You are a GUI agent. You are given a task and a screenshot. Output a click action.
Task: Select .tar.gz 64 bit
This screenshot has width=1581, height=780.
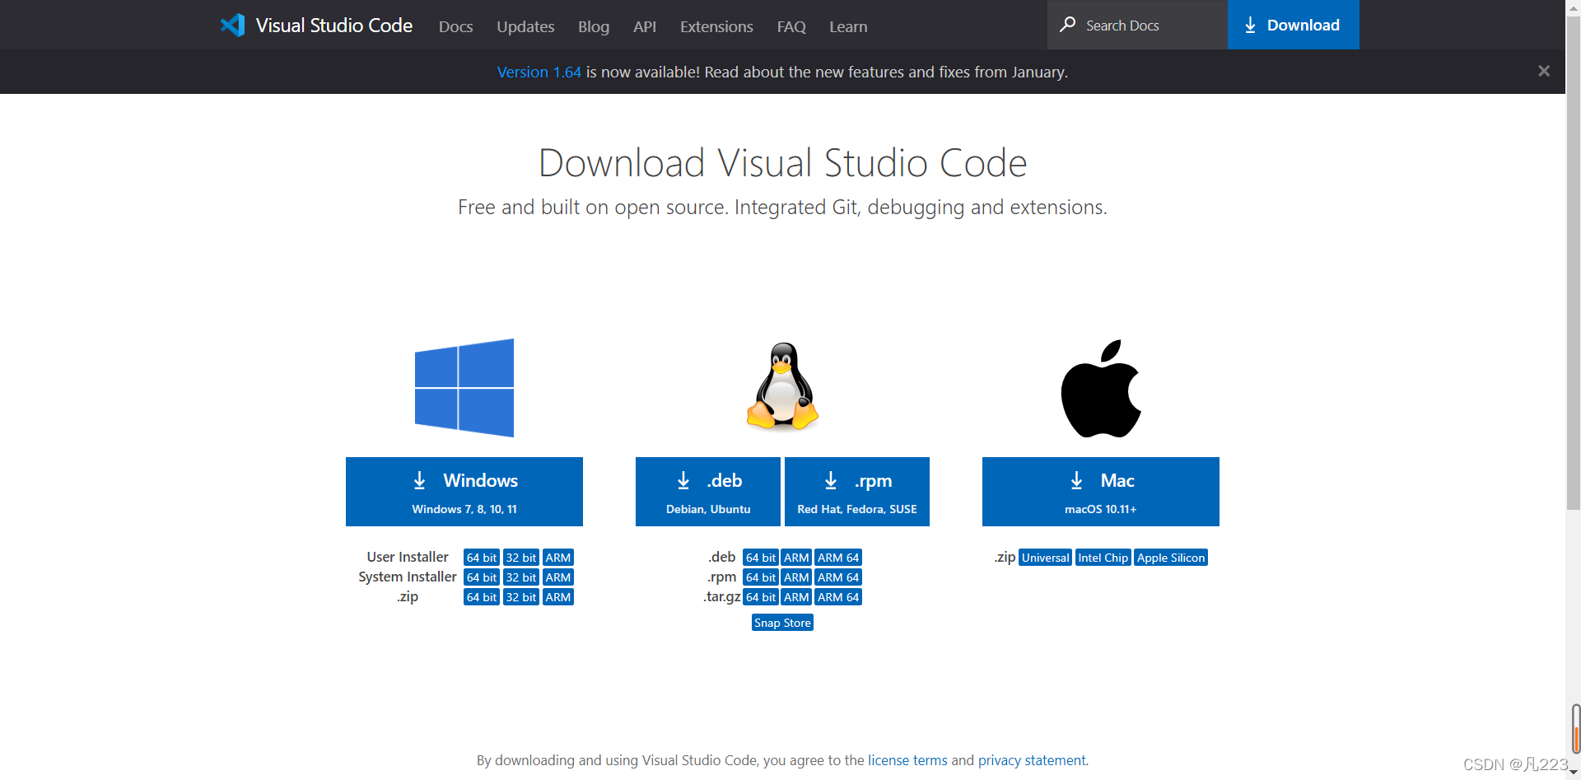point(761,597)
